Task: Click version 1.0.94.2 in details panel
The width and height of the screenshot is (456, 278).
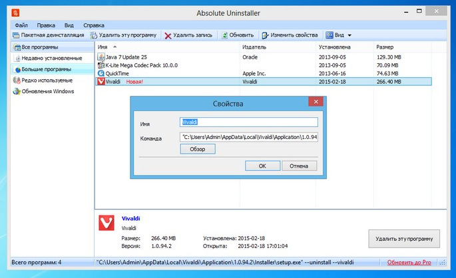Action: point(161,246)
